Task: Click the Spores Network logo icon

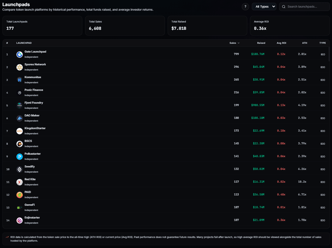Action: pyautogui.click(x=19, y=67)
